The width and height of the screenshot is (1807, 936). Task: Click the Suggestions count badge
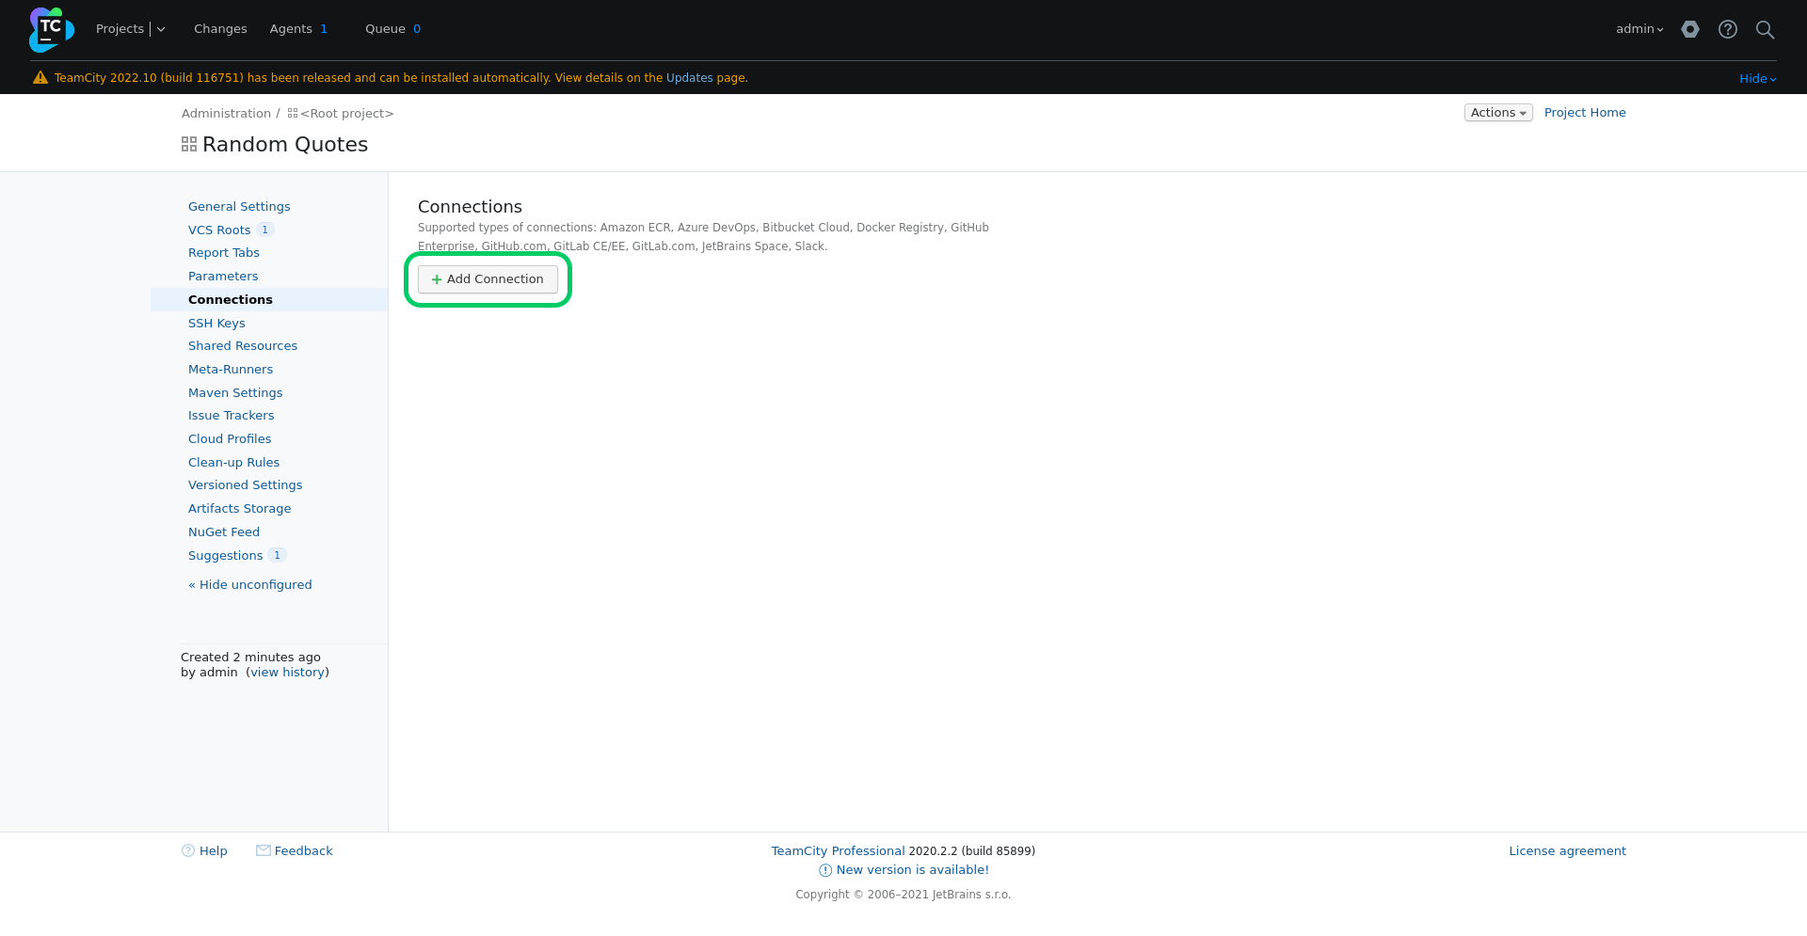coord(277,556)
